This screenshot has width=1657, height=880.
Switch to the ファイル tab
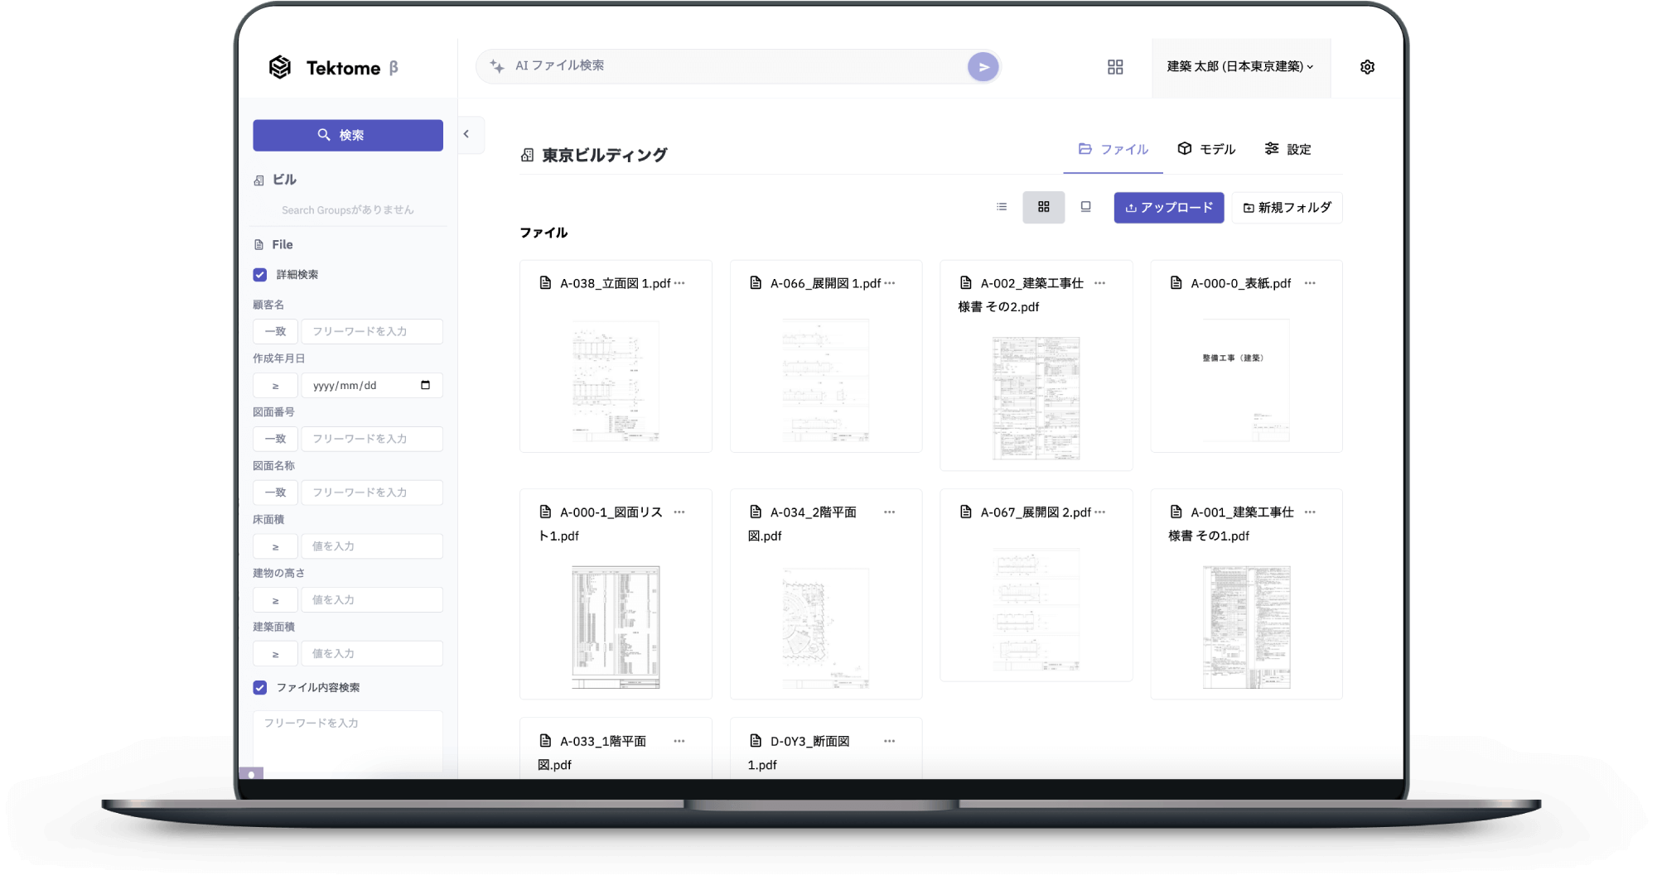coord(1113,150)
